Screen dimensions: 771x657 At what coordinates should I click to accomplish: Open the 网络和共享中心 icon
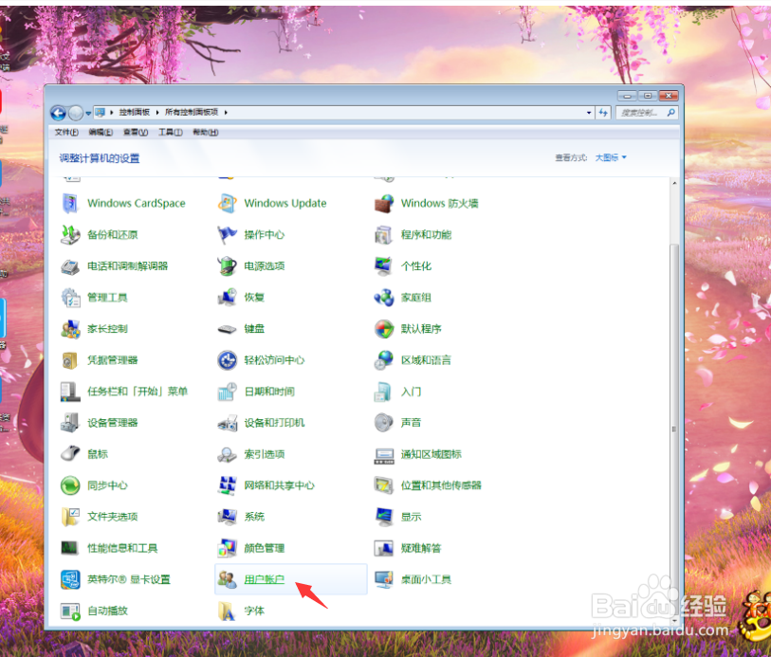pyautogui.click(x=227, y=485)
